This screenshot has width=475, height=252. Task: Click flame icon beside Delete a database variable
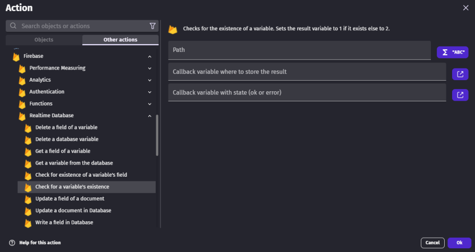point(28,140)
